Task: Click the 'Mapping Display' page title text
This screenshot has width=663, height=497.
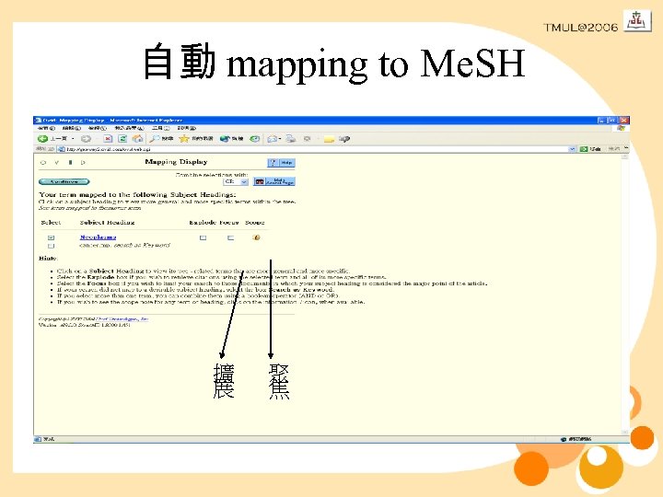Action: 176,162
